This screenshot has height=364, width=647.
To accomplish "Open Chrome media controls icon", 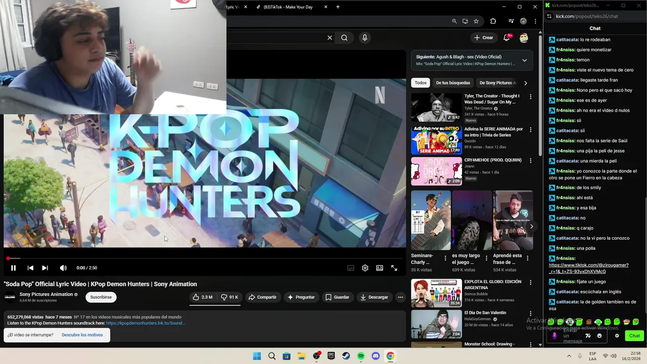I will (x=511, y=21).
